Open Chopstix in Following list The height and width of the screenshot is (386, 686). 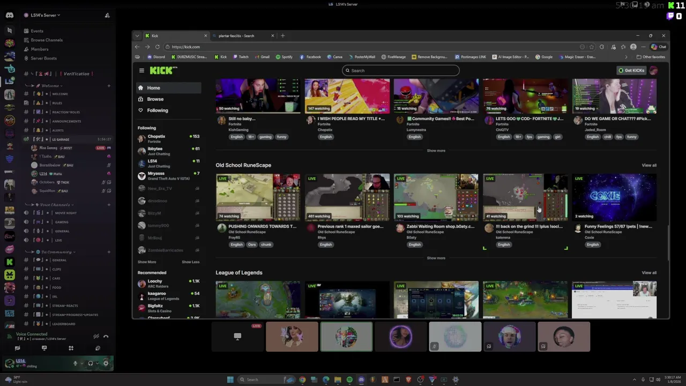pos(168,138)
